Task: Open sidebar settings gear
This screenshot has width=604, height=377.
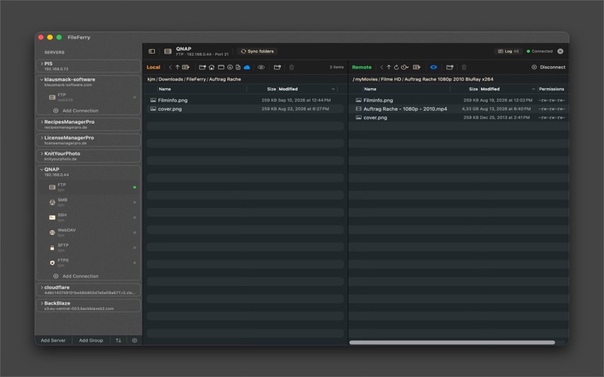Action: click(134, 341)
